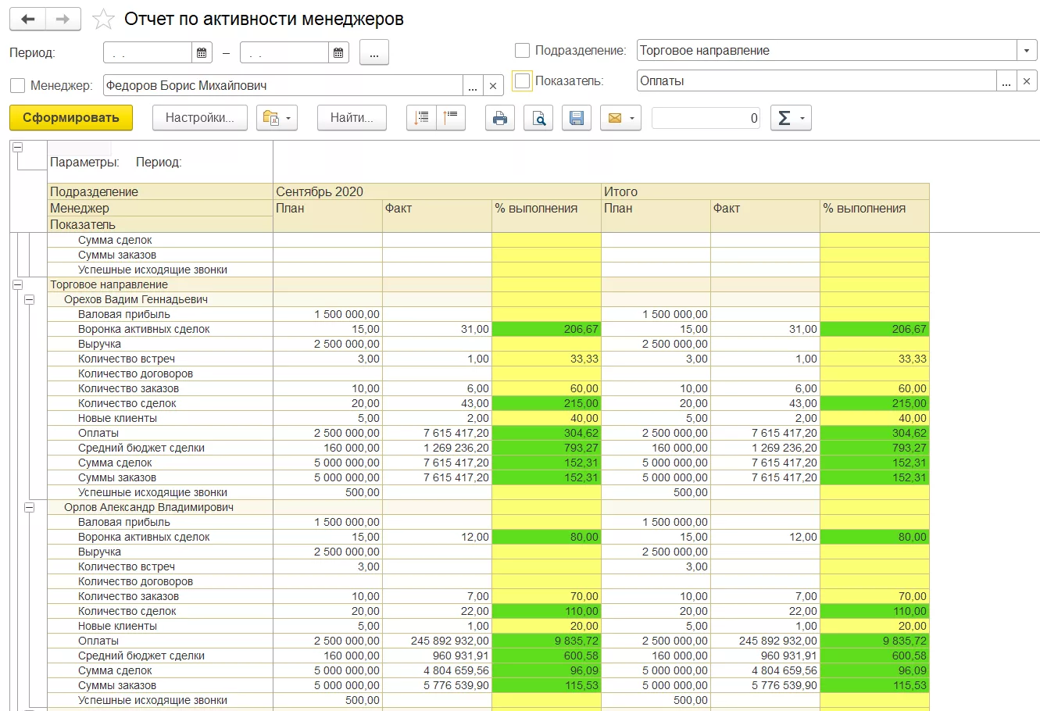Viewport: 1040px width, 711px height.
Task: Check the Показатель filter checkbox
Action: tap(522, 81)
